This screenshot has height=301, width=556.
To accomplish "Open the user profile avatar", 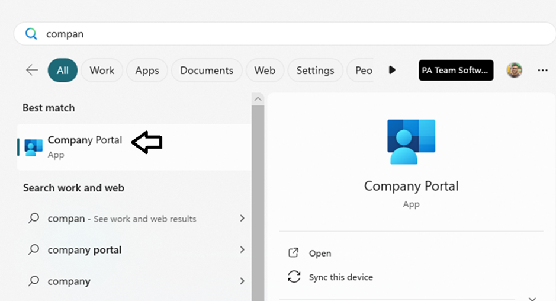I will (514, 70).
